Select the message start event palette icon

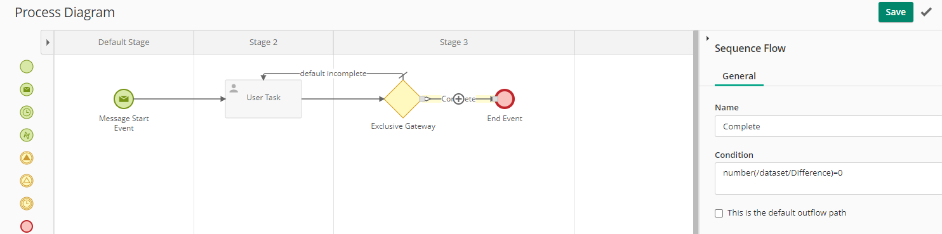click(x=27, y=89)
